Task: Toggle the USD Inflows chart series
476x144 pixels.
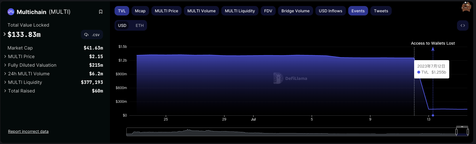Action: click(x=330, y=11)
